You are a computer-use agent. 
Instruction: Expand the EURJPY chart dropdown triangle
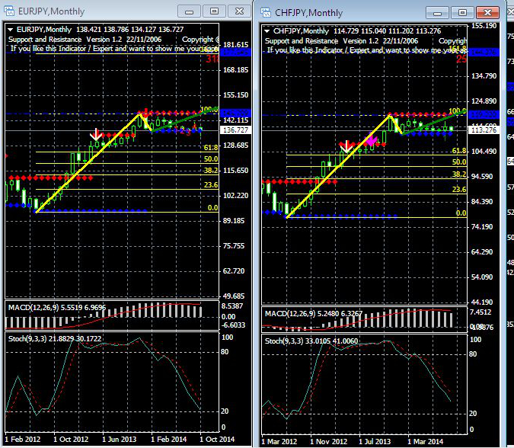coord(10,30)
